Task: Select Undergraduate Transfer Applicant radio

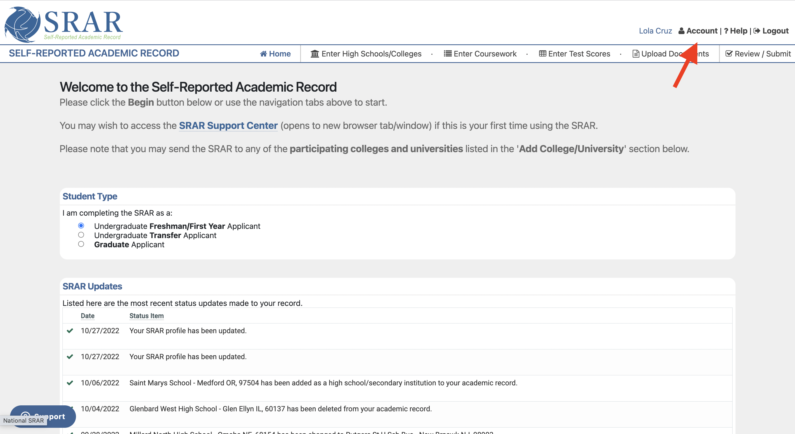Action: coord(81,235)
